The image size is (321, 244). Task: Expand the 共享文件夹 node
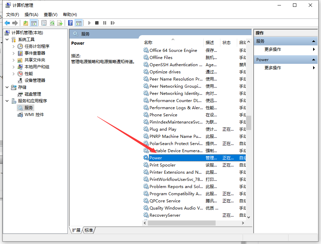(13, 60)
